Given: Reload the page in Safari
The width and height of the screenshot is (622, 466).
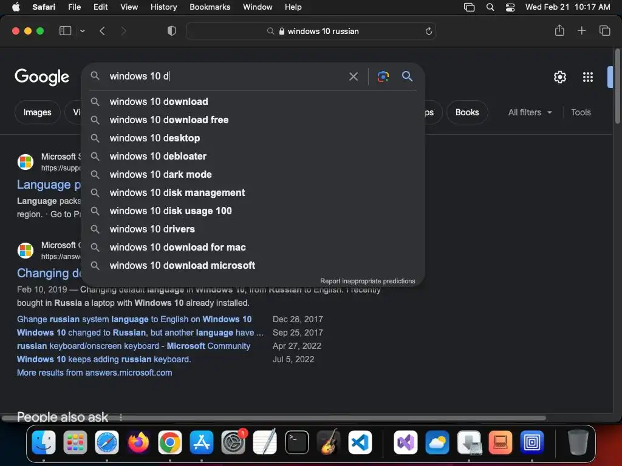Looking at the screenshot, I should 428,32.
